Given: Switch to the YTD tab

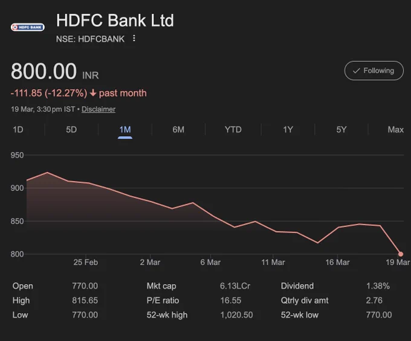Looking at the screenshot, I should [x=233, y=130].
